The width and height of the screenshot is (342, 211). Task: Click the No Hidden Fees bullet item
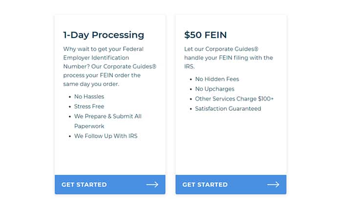coord(217,79)
